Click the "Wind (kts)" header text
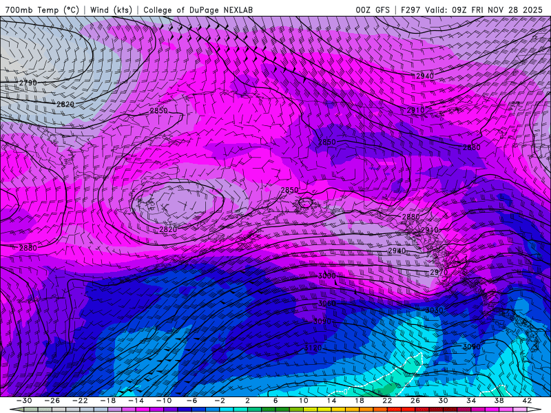 tap(111, 10)
